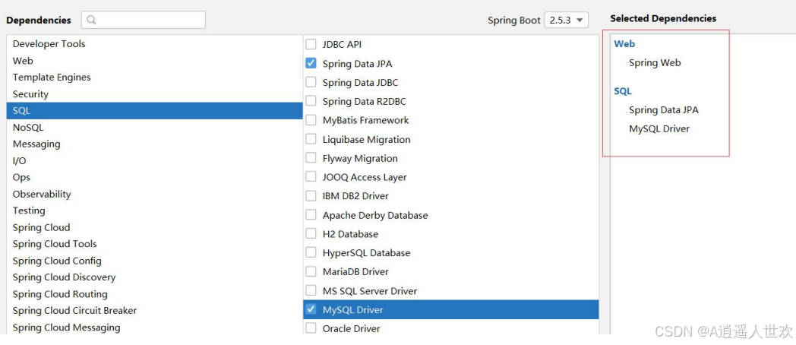Click the SQL group heading in Selected Dependencies
Screen dimensions: 796x345
click(x=623, y=91)
